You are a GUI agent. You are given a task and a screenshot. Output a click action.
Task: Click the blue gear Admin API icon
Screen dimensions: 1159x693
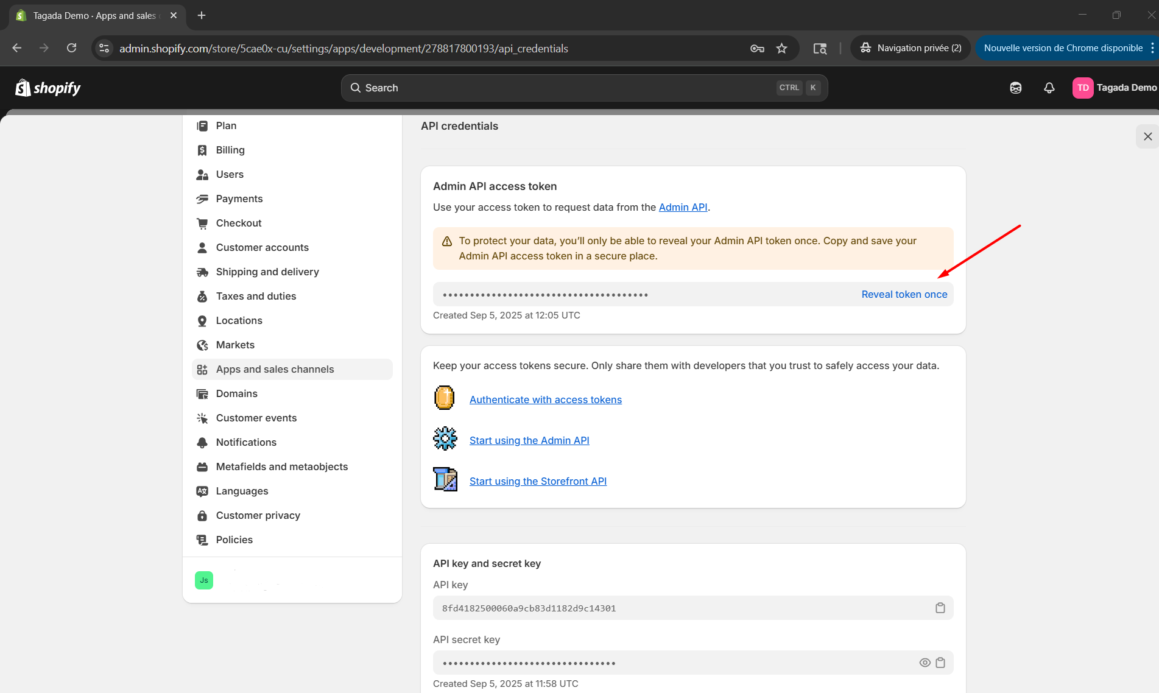tap(445, 438)
